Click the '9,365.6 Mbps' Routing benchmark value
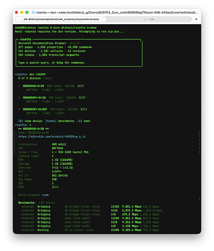The width and height of the screenshot is (214, 251). [x=132, y=230]
